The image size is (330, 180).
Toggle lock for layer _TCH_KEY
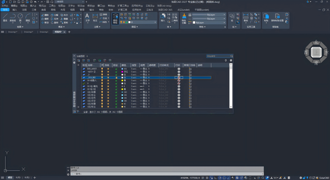point(116,78)
